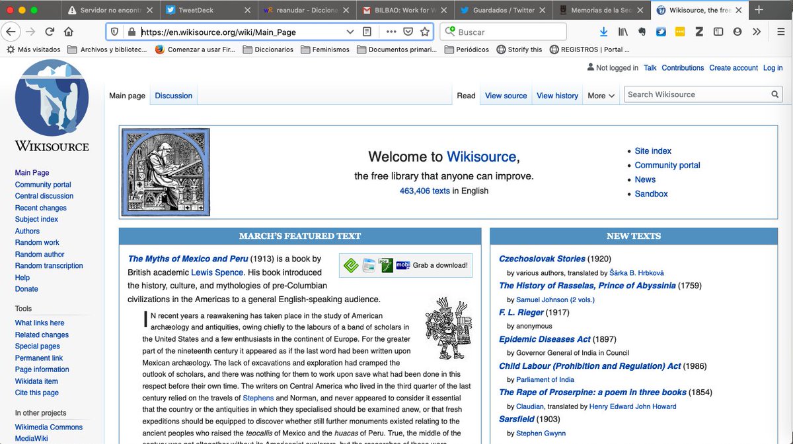This screenshot has width=793, height=444.
Task: Open the Community portal sidebar link
Action: pos(43,185)
